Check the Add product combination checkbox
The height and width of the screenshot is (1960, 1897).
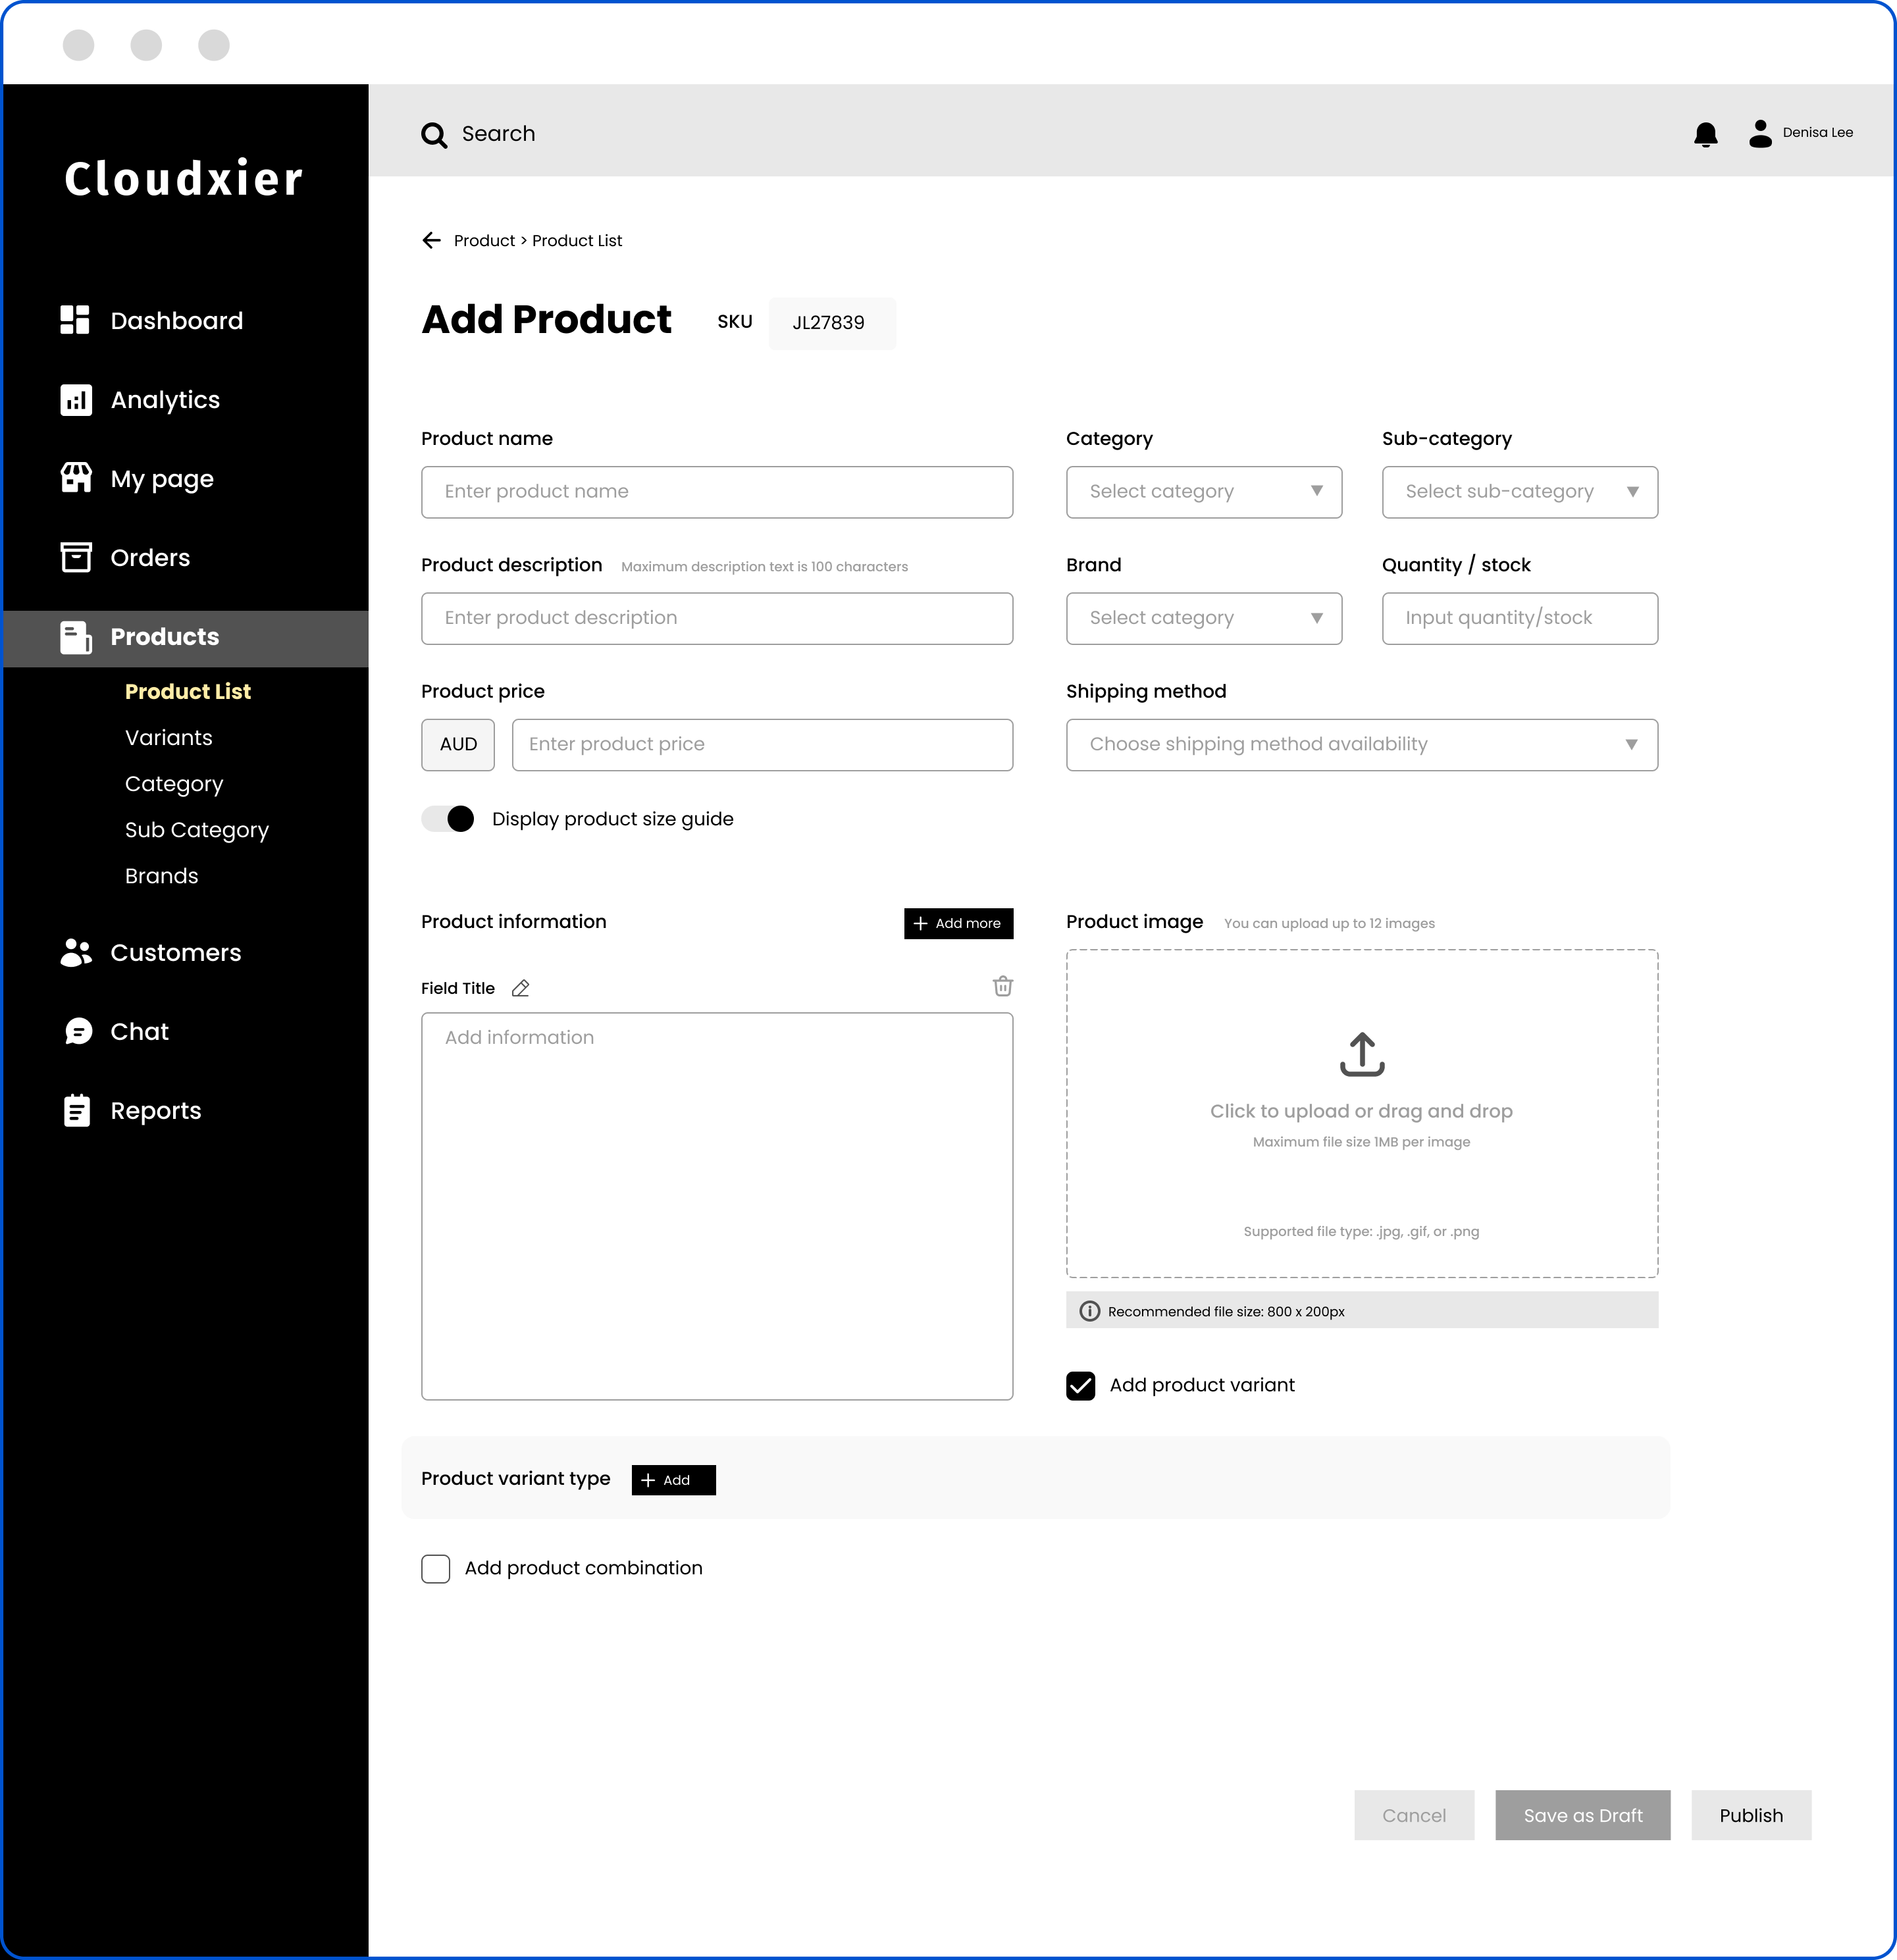(x=435, y=1568)
